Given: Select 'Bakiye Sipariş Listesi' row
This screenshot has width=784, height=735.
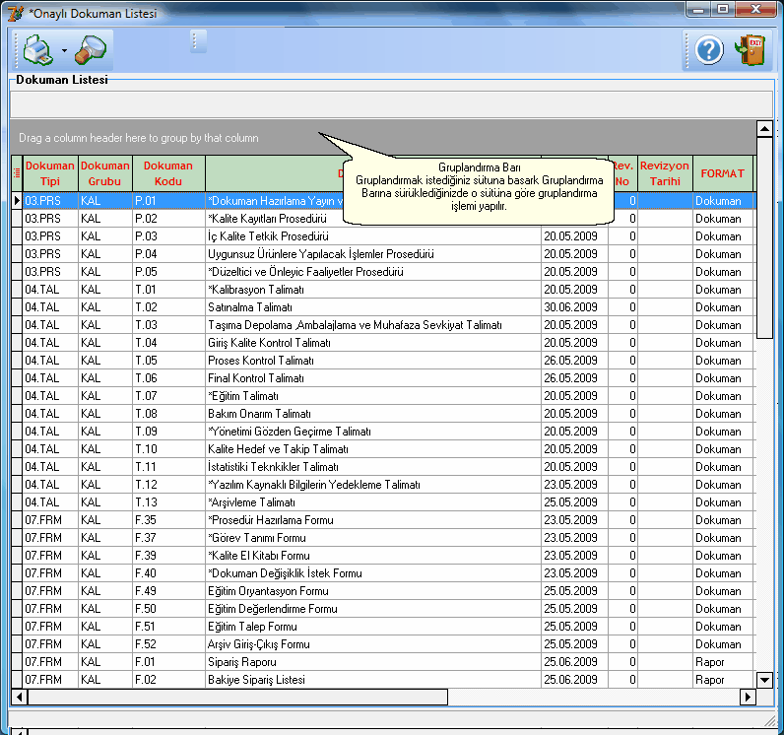Looking at the screenshot, I should point(383,680).
